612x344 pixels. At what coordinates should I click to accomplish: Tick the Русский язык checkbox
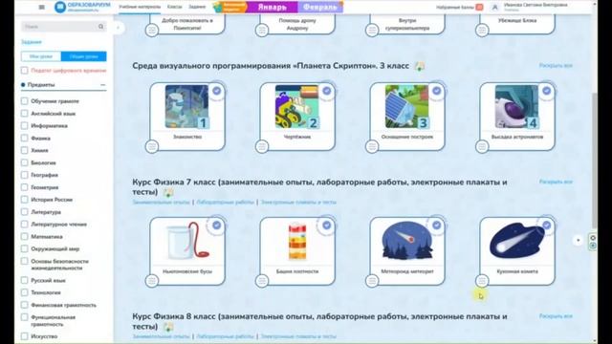[25, 280]
